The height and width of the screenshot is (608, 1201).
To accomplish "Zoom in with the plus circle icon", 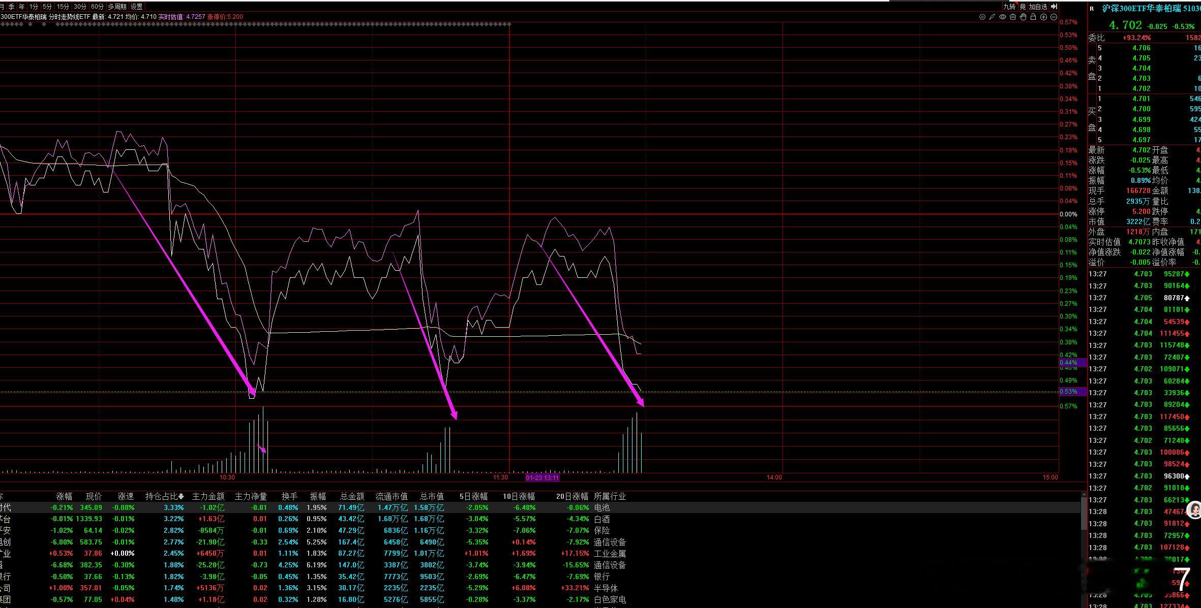I will (1043, 17).
